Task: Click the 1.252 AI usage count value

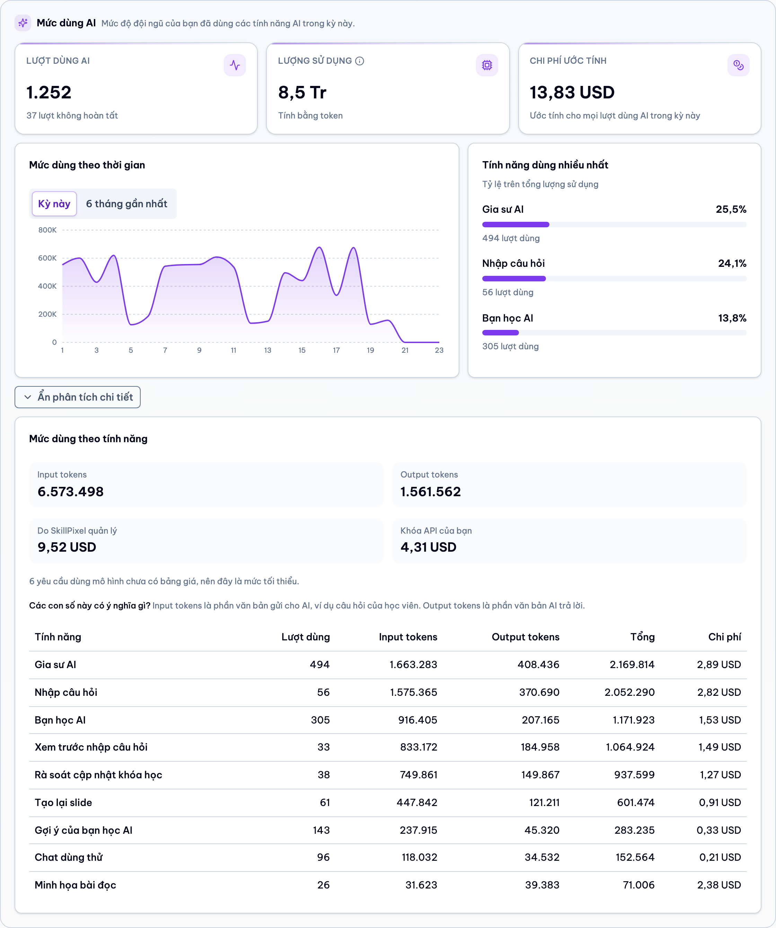Action: [x=48, y=93]
